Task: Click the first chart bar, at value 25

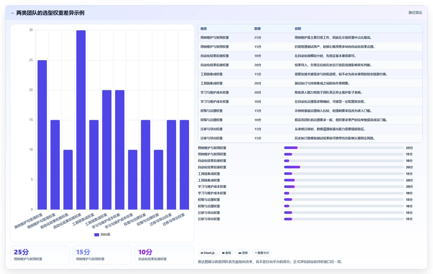Action: [x=42, y=135]
